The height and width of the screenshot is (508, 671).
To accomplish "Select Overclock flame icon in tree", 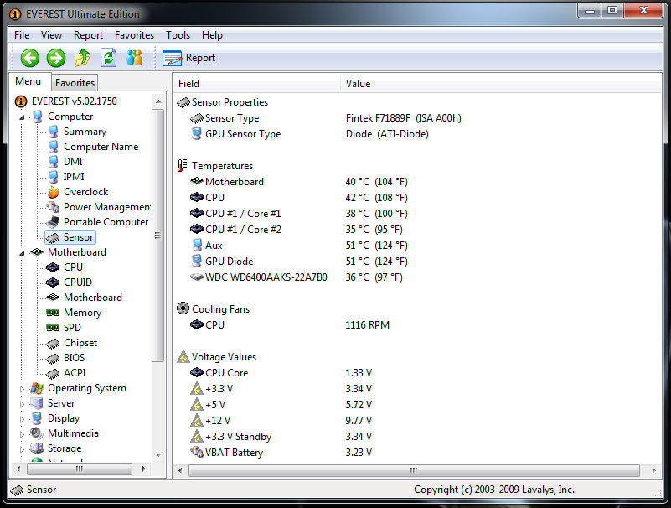I will pos(53,192).
